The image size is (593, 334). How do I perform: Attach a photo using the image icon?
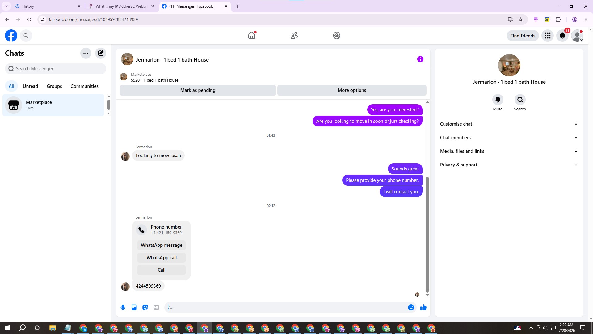click(x=134, y=307)
